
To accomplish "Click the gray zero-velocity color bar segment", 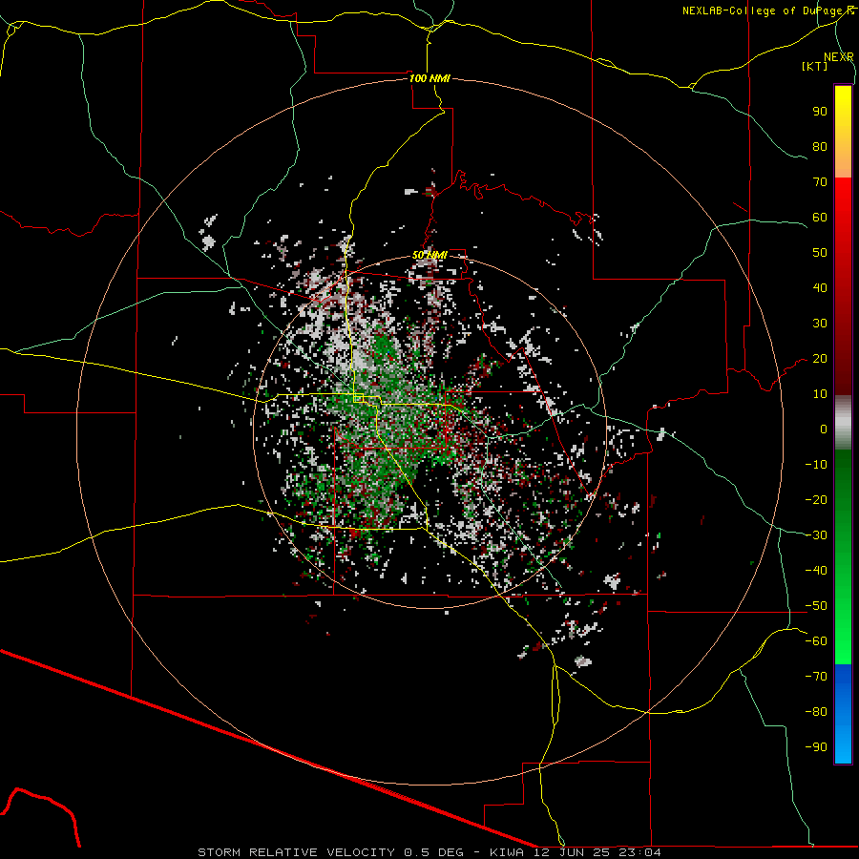I will 843,423.
